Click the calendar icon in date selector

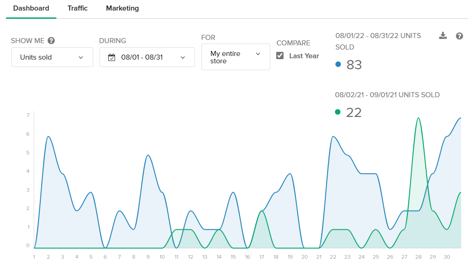(x=111, y=57)
